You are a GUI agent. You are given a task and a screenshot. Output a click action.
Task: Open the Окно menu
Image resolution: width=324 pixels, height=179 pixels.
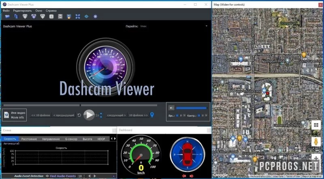click(x=38, y=11)
